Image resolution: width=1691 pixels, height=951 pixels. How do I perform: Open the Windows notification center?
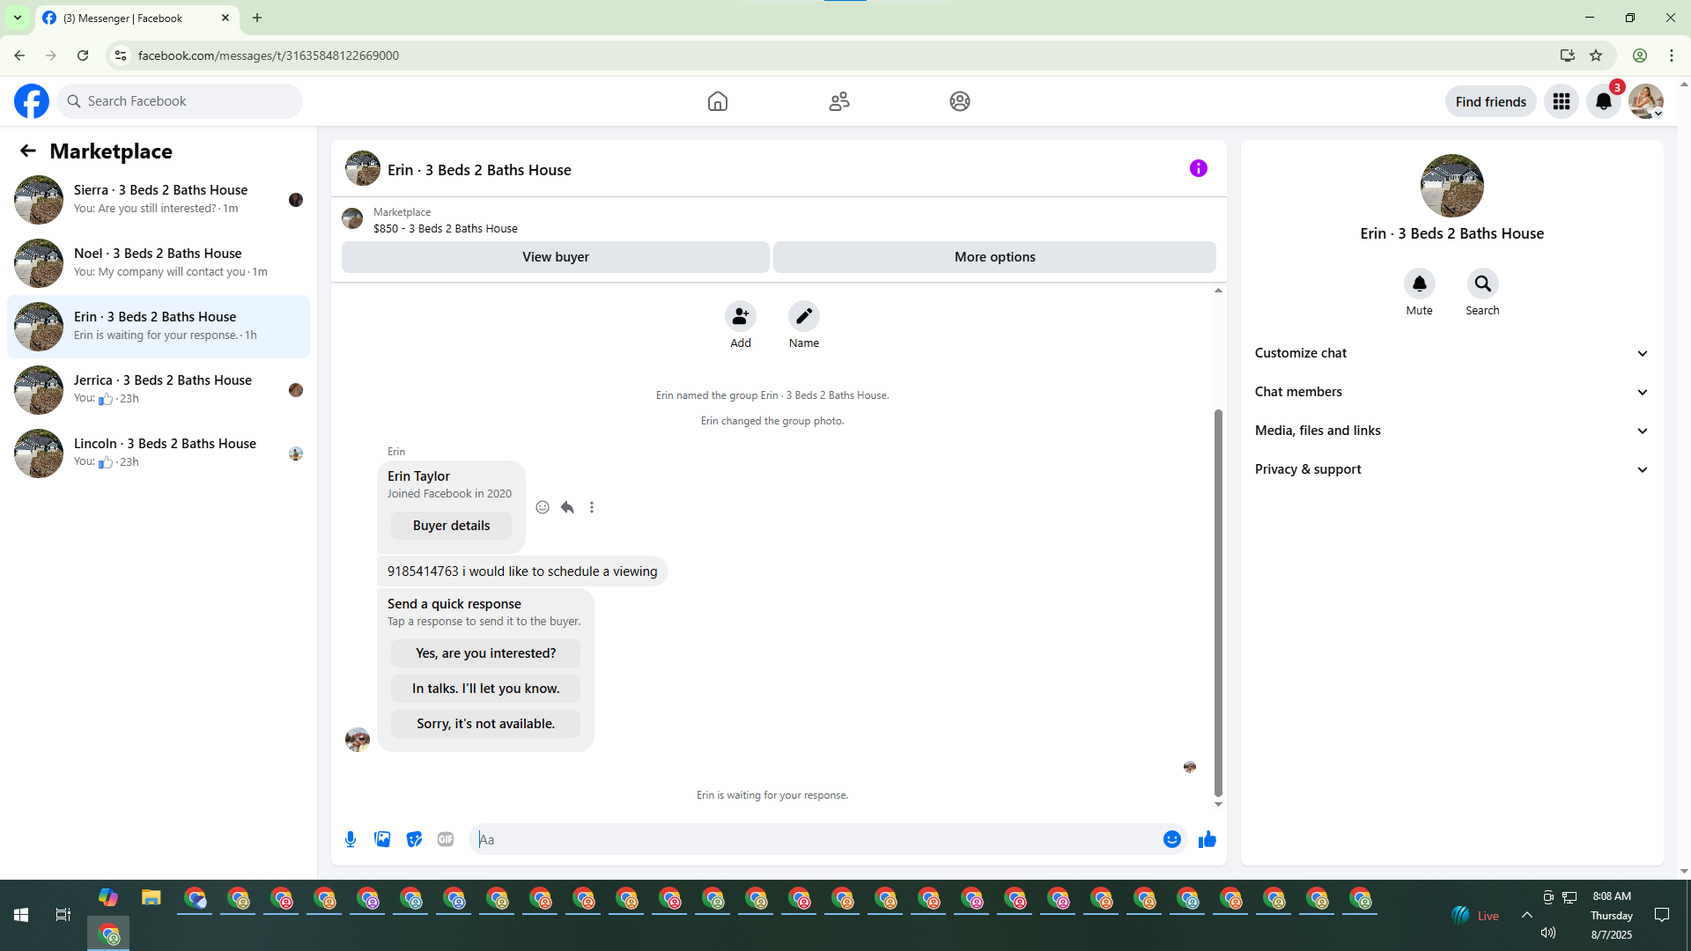pos(1662,915)
